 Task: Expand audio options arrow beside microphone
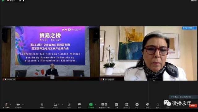tap(10, 105)
